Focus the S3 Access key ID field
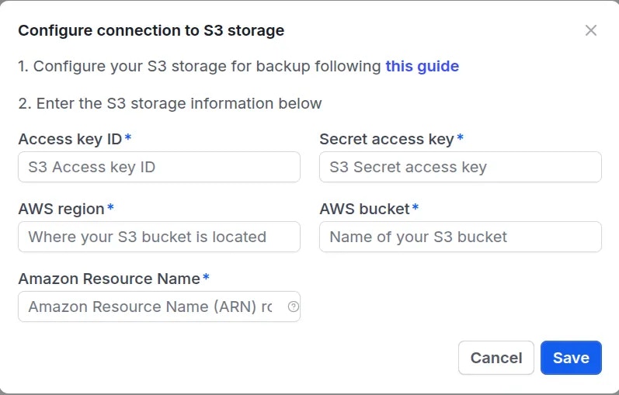Viewport: 619px width, 395px height. tap(158, 167)
